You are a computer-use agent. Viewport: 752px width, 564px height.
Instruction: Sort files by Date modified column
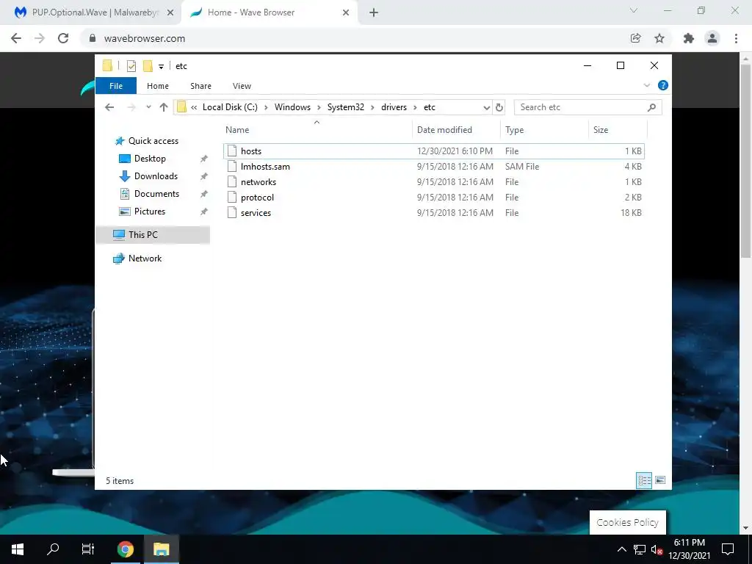[x=455, y=130]
